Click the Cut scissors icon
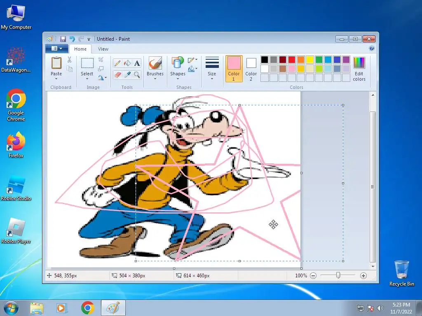The height and width of the screenshot is (316, 422). 69,60
